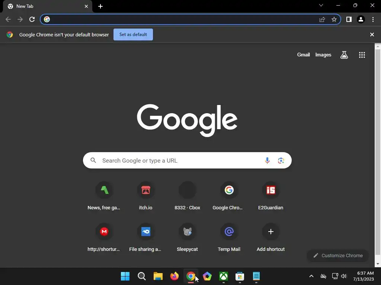Search by image with Lens icon

[x=281, y=160]
